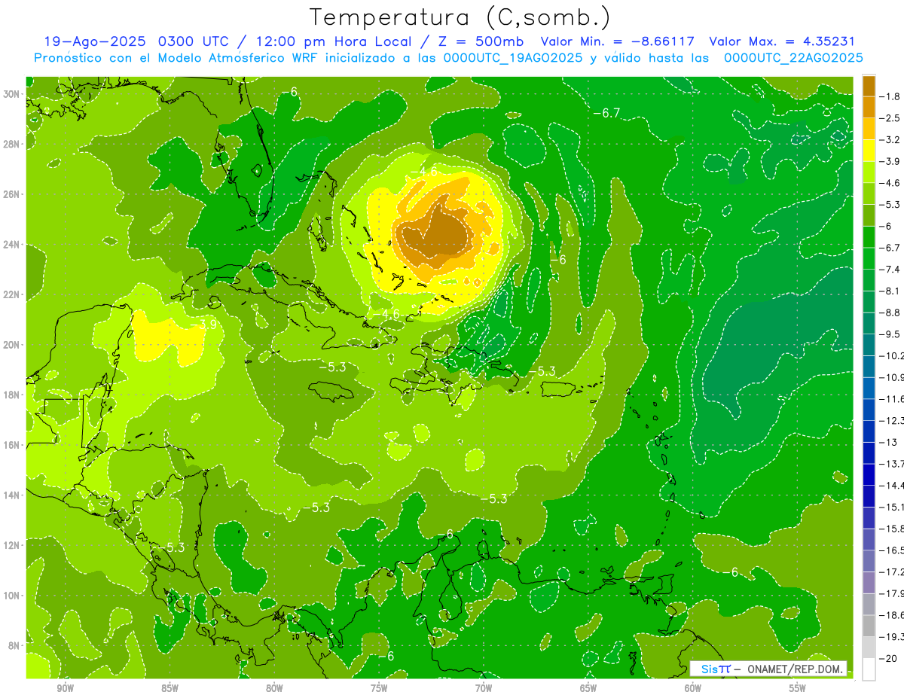Screen dimensions: 904x698
Task: Click the "90W" longitude axis label
Action: [65, 688]
